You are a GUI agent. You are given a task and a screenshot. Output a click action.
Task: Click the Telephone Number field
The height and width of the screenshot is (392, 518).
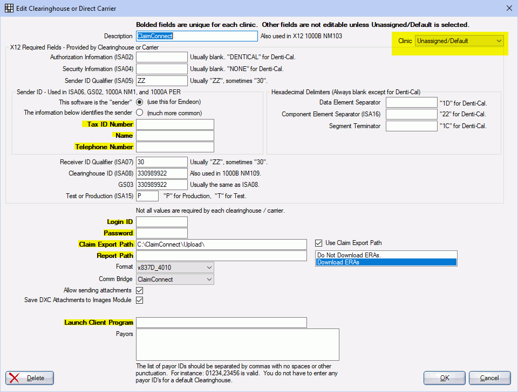(175, 146)
